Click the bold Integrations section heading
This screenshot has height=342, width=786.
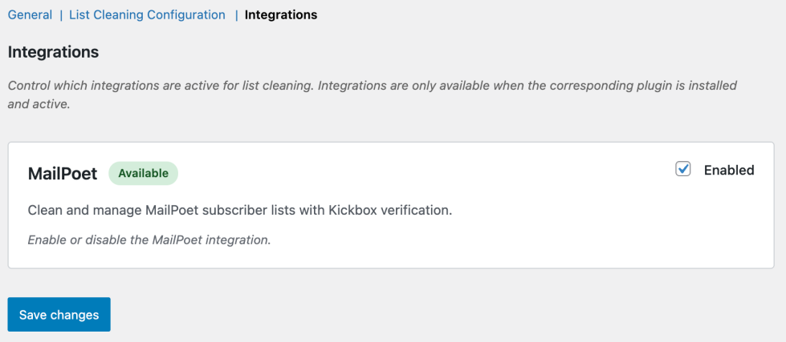pyautogui.click(x=53, y=52)
